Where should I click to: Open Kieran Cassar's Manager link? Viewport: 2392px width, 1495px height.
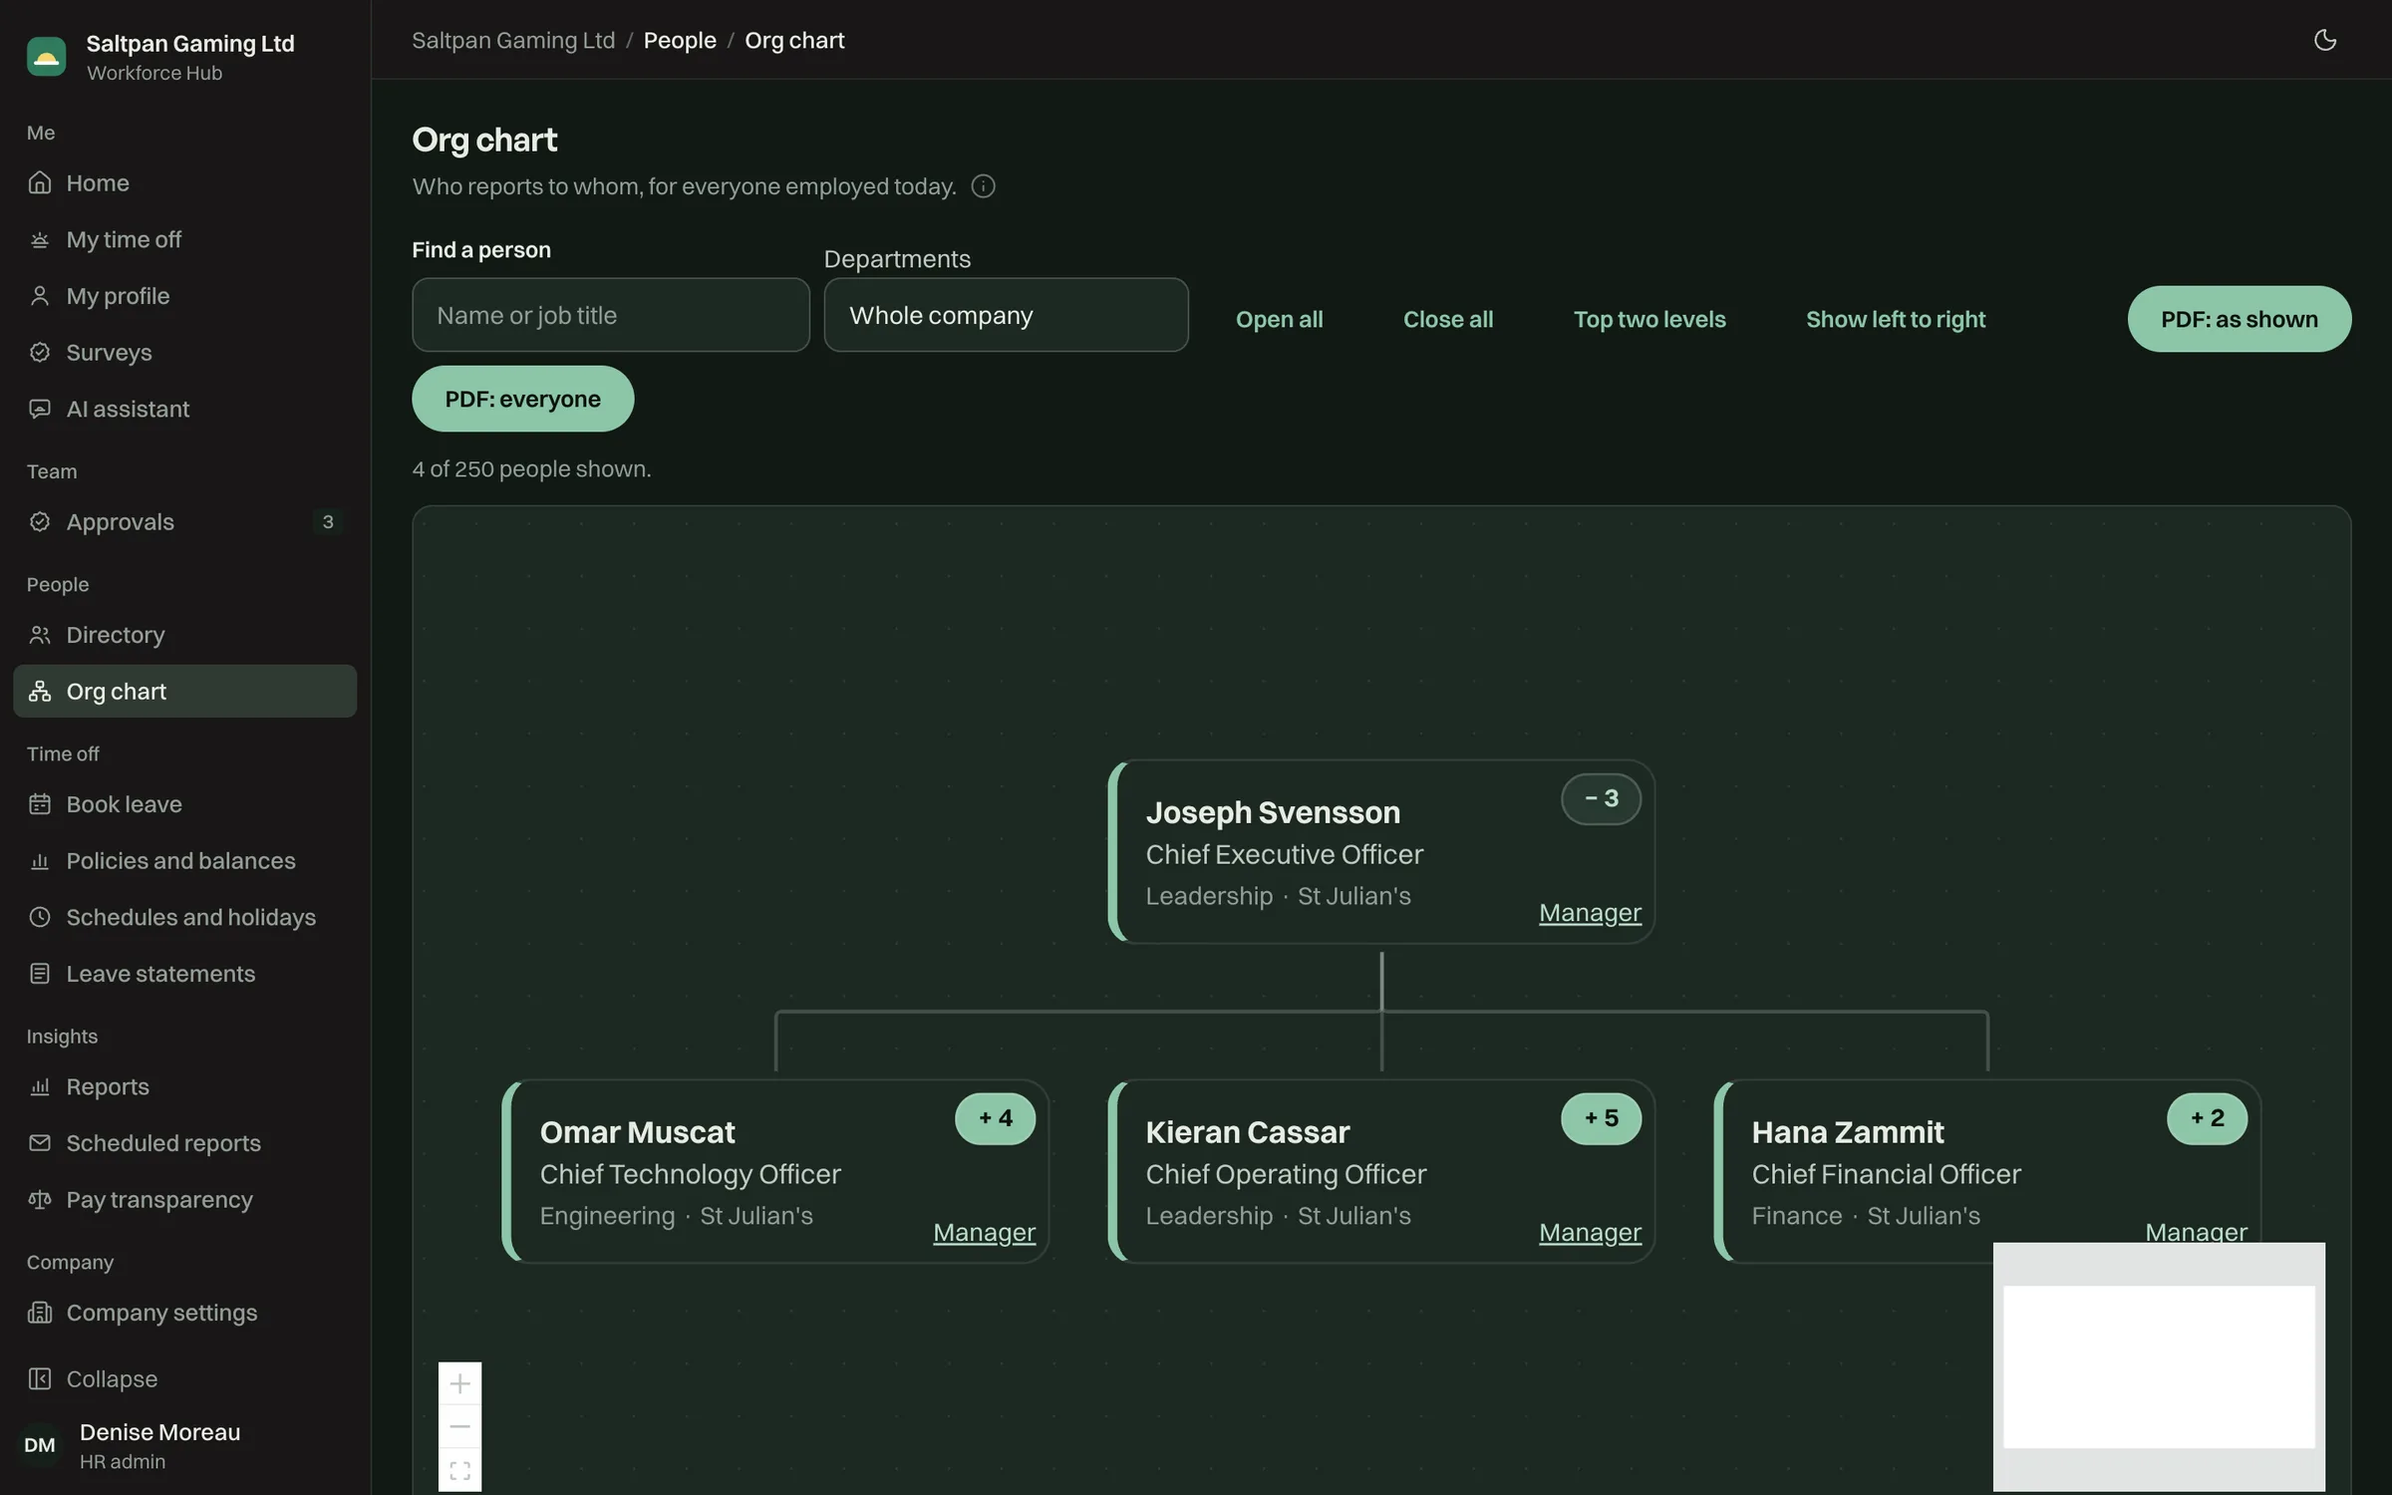tap(1590, 1233)
